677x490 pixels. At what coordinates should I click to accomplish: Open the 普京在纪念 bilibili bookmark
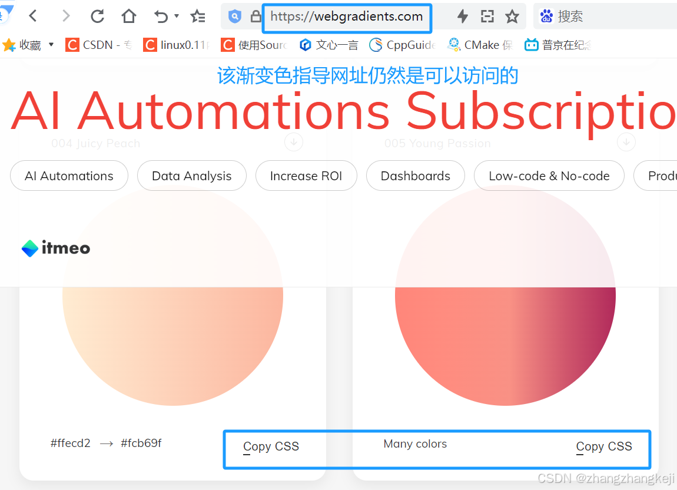pyautogui.click(x=557, y=45)
